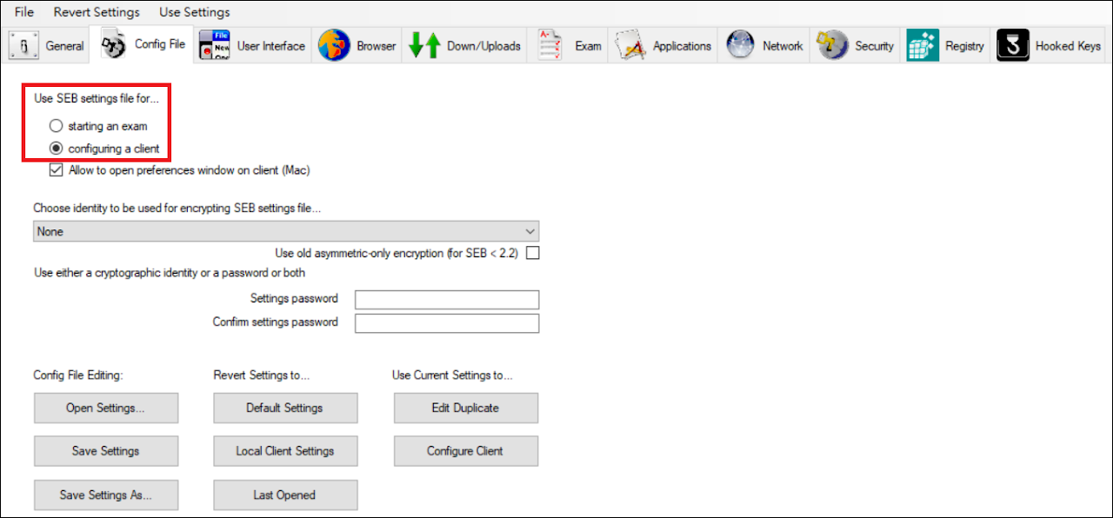Image resolution: width=1113 pixels, height=518 pixels.
Task: Click the Save Settings As... button
Action: point(106,495)
